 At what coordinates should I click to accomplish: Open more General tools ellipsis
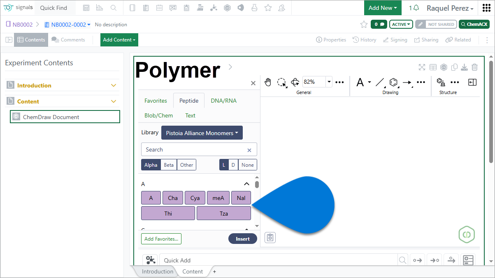coord(339,82)
